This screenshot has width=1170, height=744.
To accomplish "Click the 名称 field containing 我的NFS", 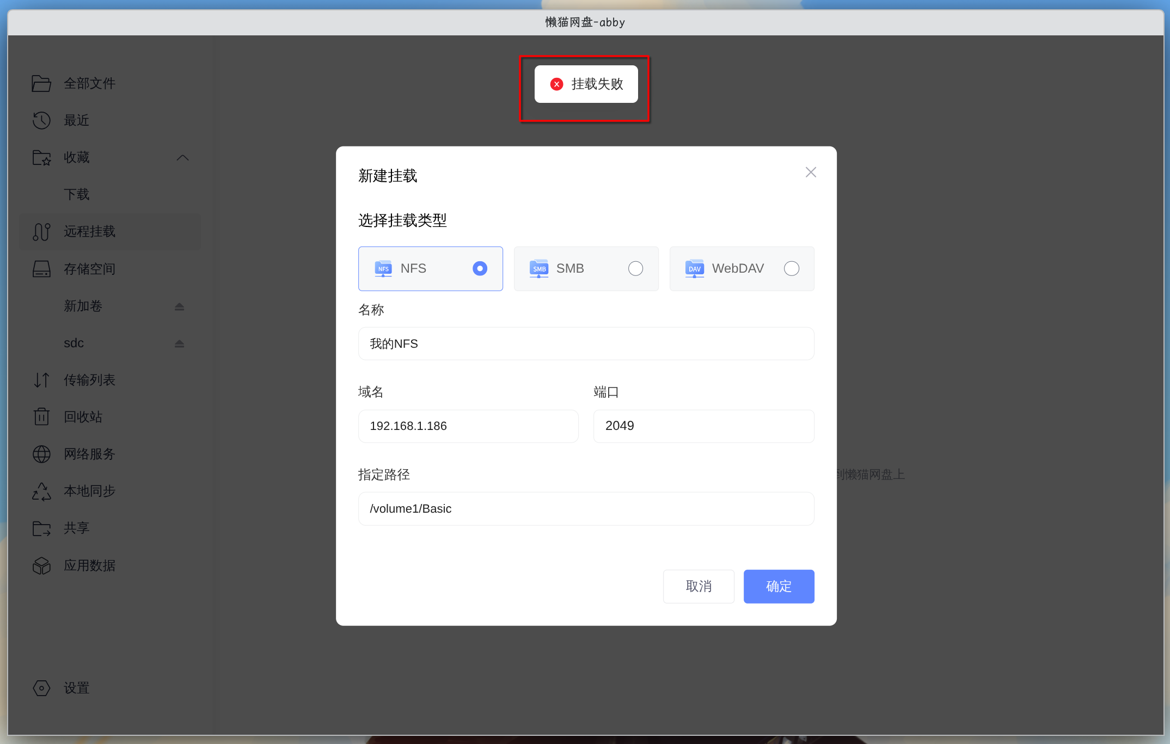I will 586,343.
